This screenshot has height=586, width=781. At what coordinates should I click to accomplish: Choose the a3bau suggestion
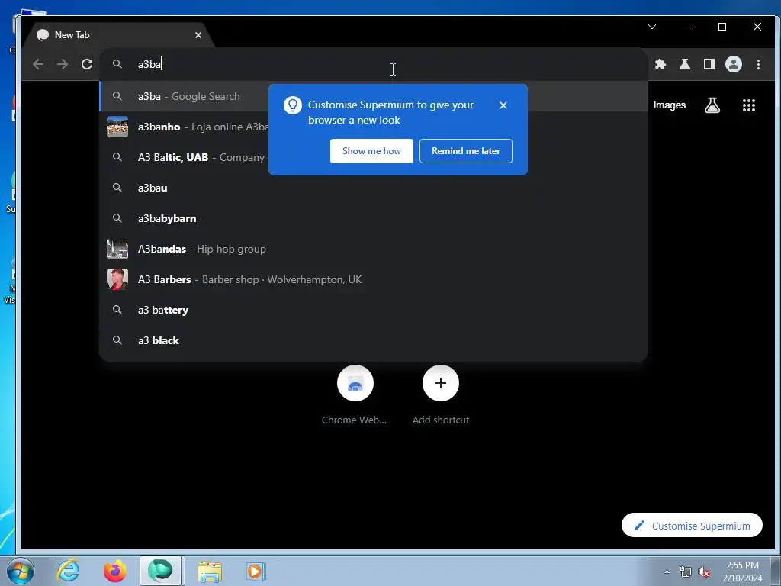[374, 188]
